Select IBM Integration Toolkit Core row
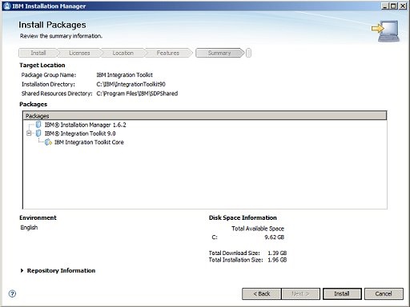The width and height of the screenshot is (410, 307). pyautogui.click(x=89, y=142)
